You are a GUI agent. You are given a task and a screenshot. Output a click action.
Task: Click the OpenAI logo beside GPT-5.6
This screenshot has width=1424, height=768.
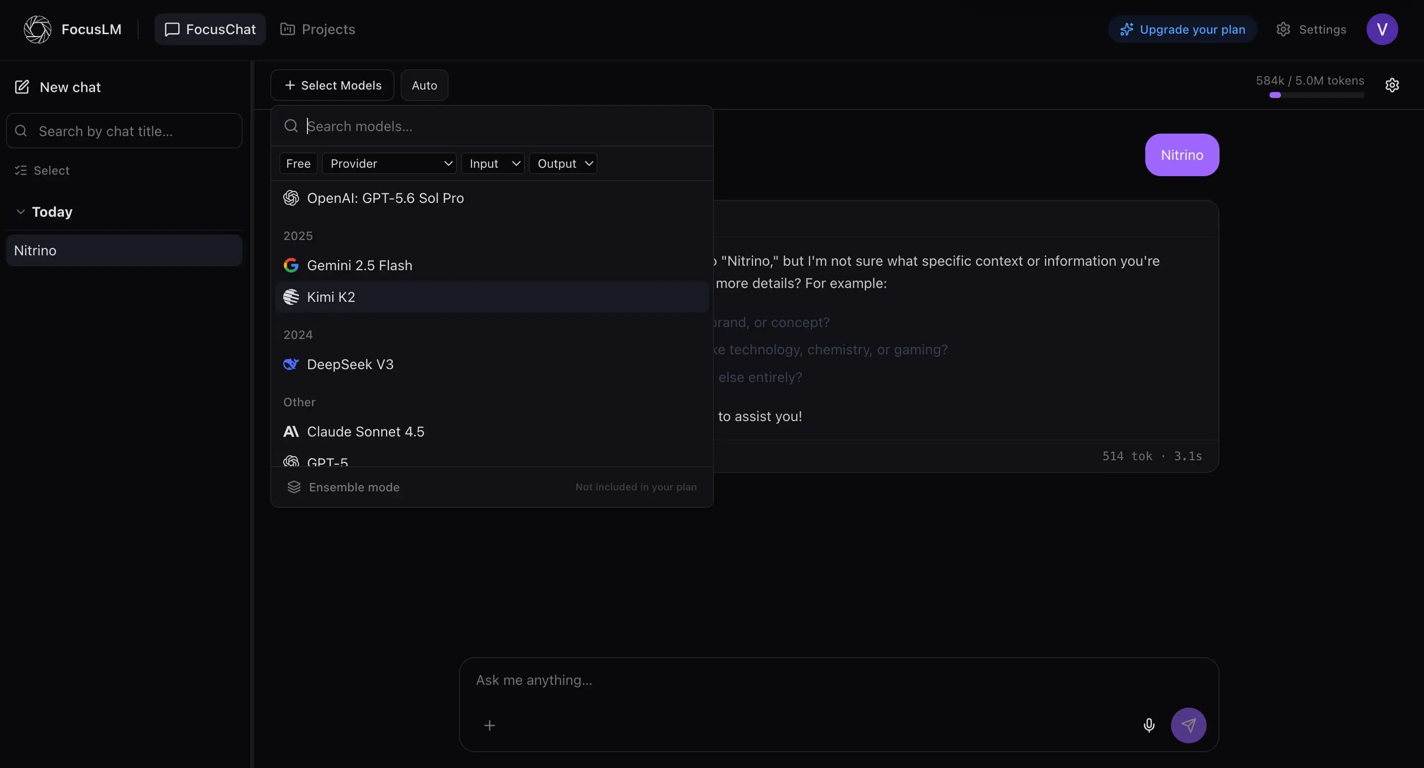click(x=291, y=198)
